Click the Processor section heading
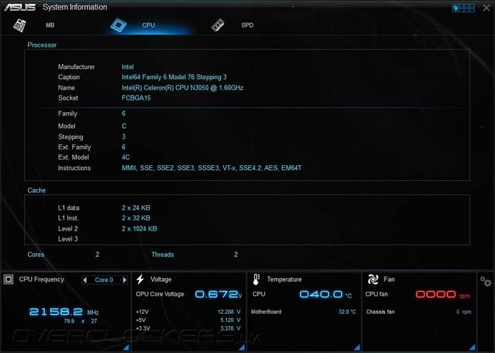Image resolution: width=495 pixels, height=353 pixels. click(42, 45)
